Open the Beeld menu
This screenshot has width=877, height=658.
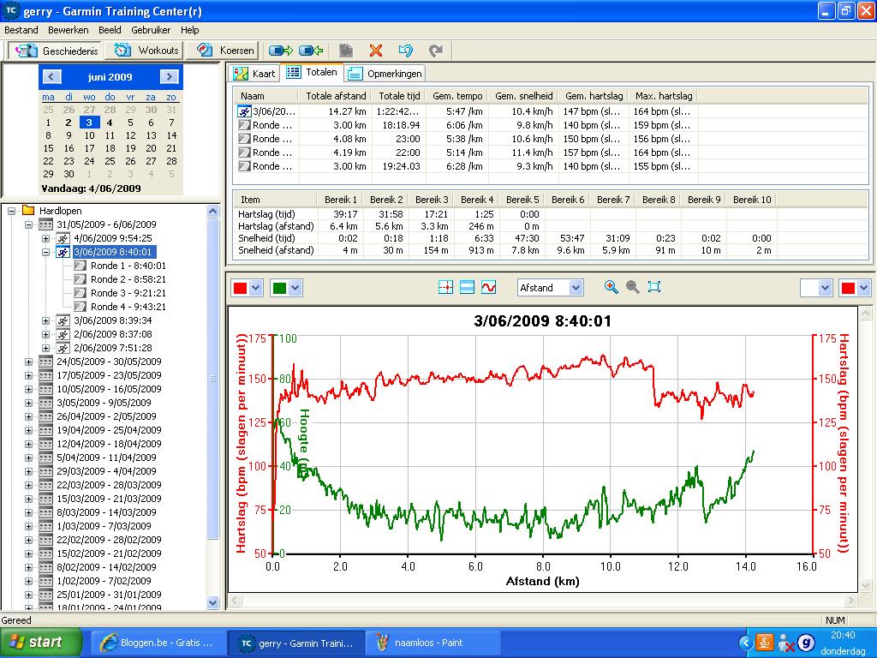coord(110,30)
